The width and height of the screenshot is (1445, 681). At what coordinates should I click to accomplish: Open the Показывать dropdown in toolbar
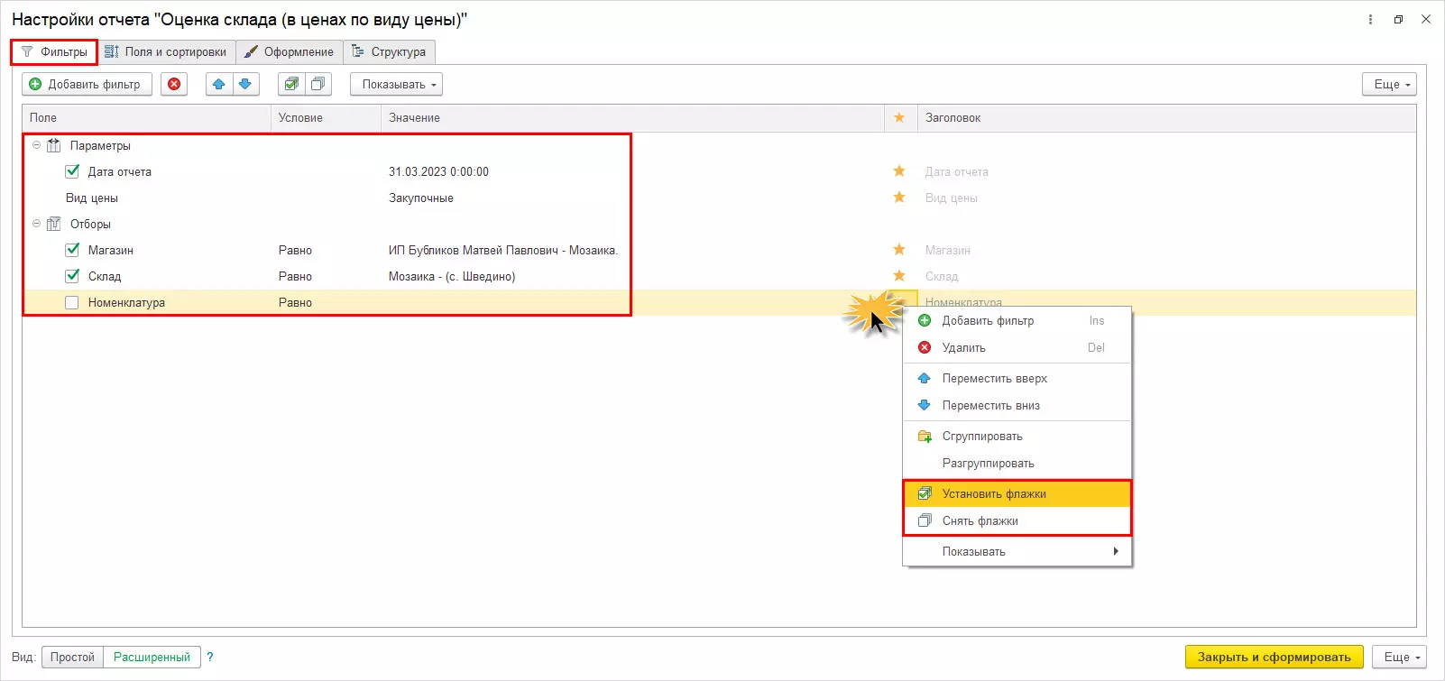(x=396, y=84)
